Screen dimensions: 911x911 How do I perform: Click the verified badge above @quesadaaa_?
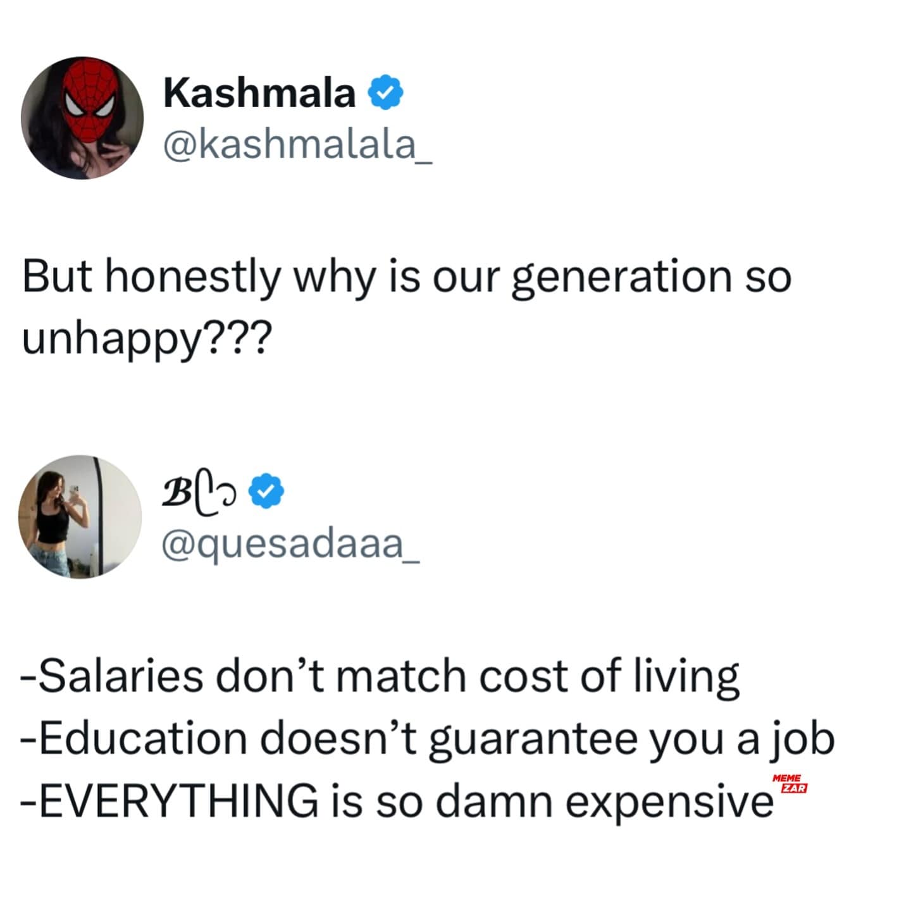pyautogui.click(x=268, y=492)
